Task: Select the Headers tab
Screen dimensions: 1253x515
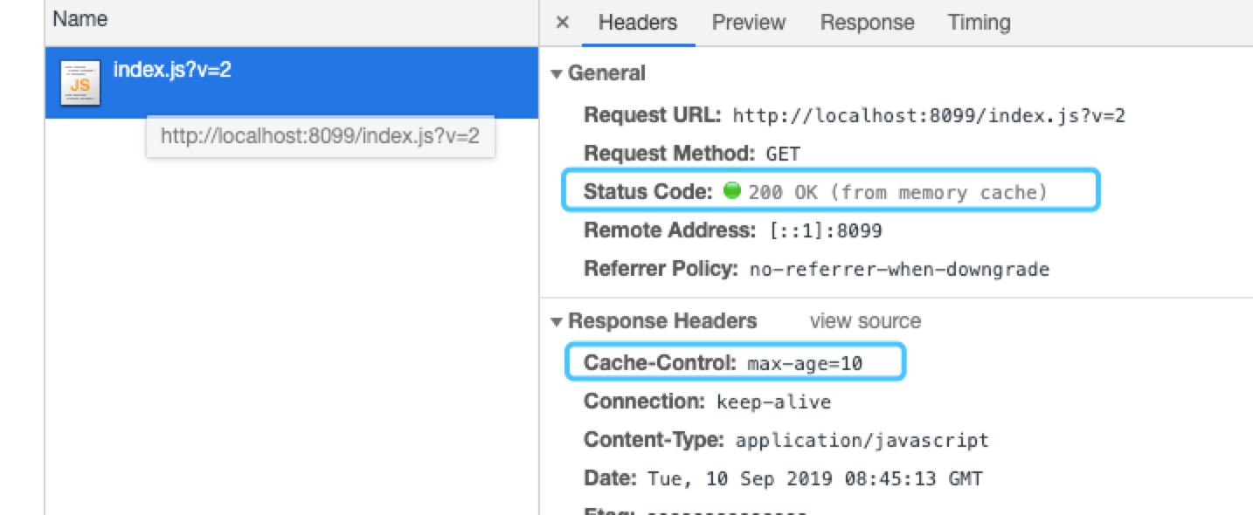Action: coord(638,23)
